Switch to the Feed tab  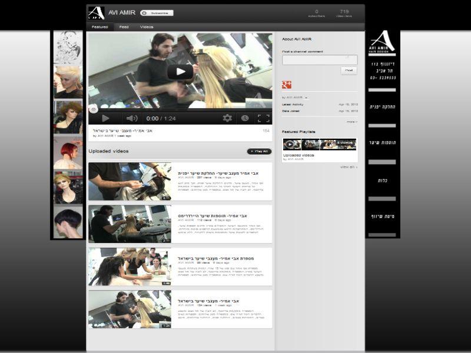pos(124,26)
